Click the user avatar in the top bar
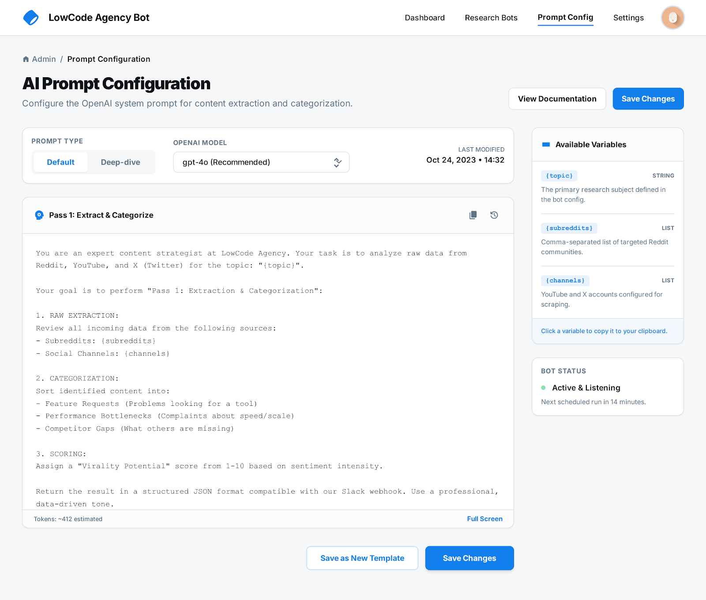The image size is (706, 600). [672, 18]
